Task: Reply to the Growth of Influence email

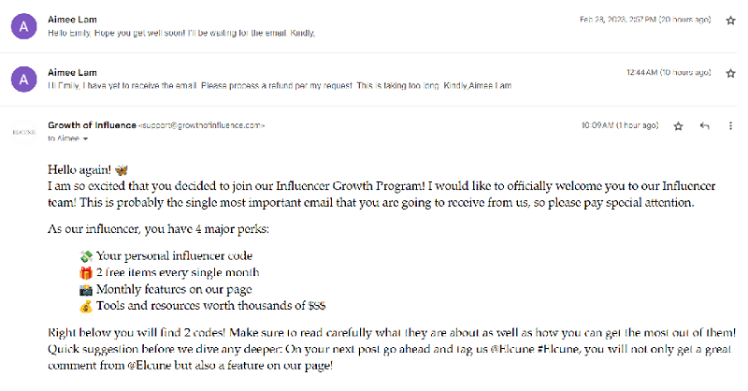Action: point(704,126)
